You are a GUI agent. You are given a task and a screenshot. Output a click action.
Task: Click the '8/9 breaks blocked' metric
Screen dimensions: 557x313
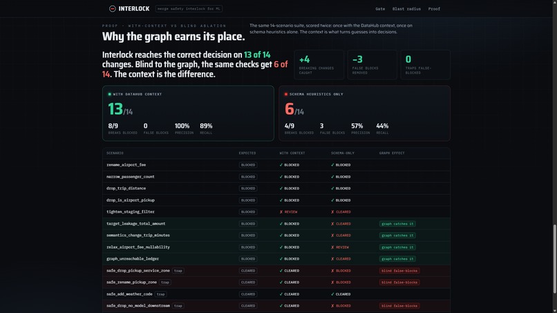tap(122, 129)
